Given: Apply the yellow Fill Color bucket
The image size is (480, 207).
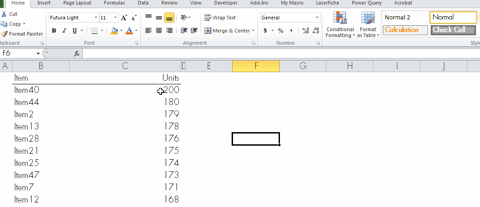Looking at the screenshot, I should [114, 31].
